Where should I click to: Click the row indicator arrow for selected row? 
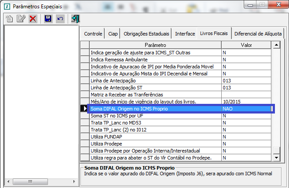tap(85, 109)
